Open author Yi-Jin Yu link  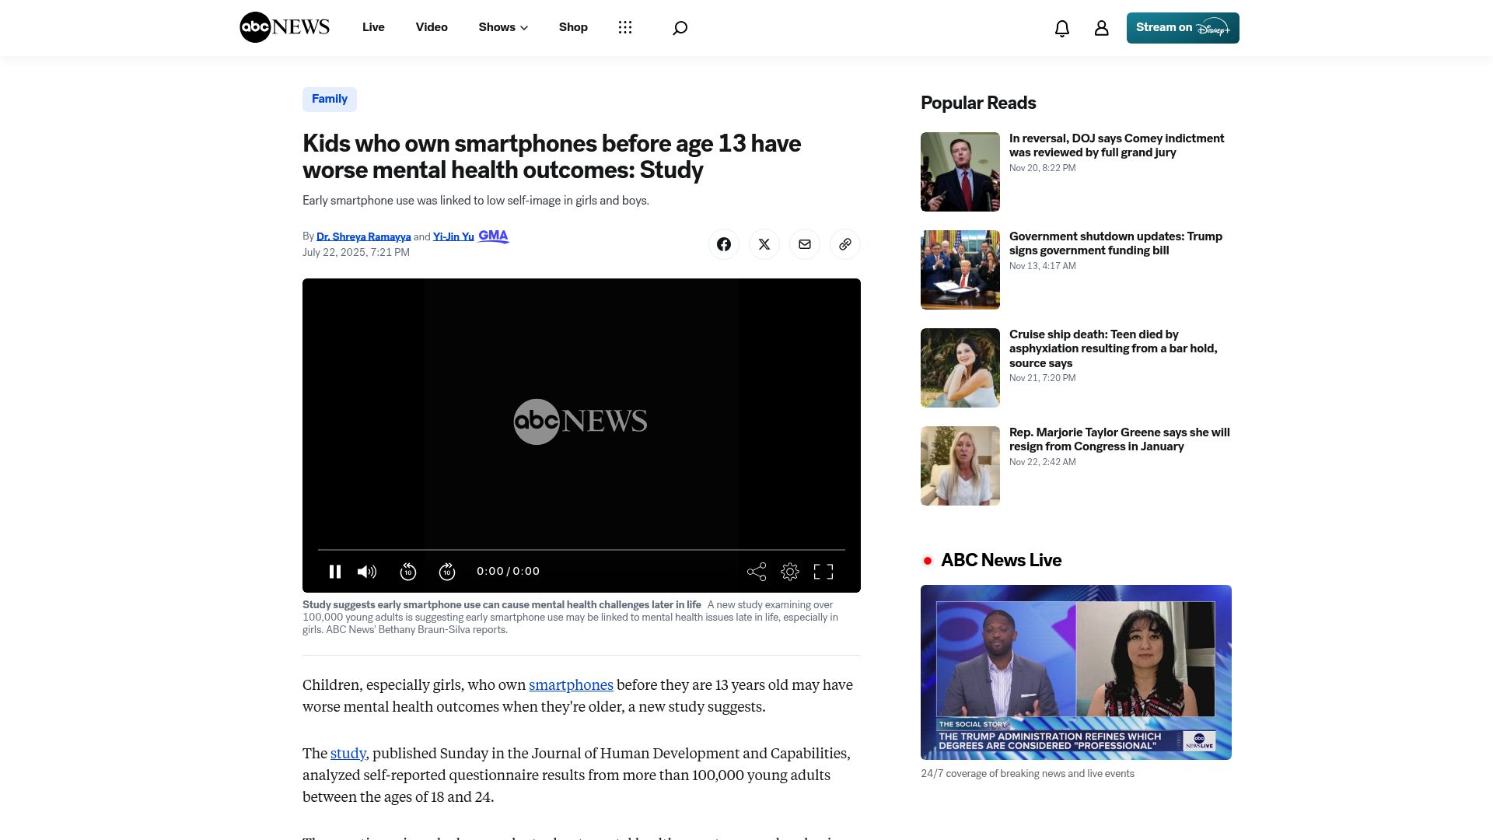453,236
